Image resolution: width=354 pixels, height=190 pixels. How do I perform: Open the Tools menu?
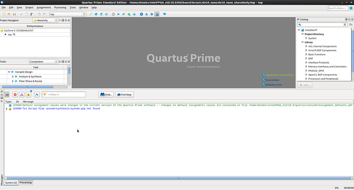73,7
